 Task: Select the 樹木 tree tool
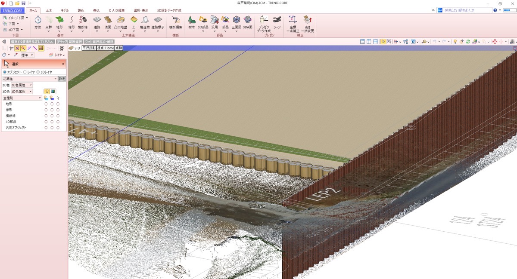[191, 21]
